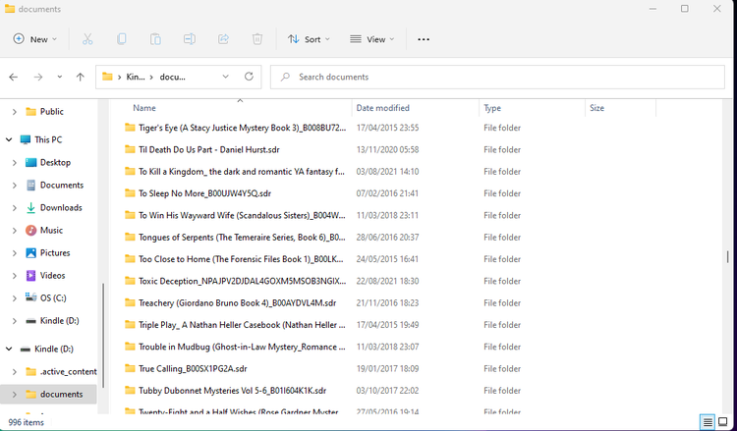
Task: Open the New item dropdown
Action: point(34,39)
